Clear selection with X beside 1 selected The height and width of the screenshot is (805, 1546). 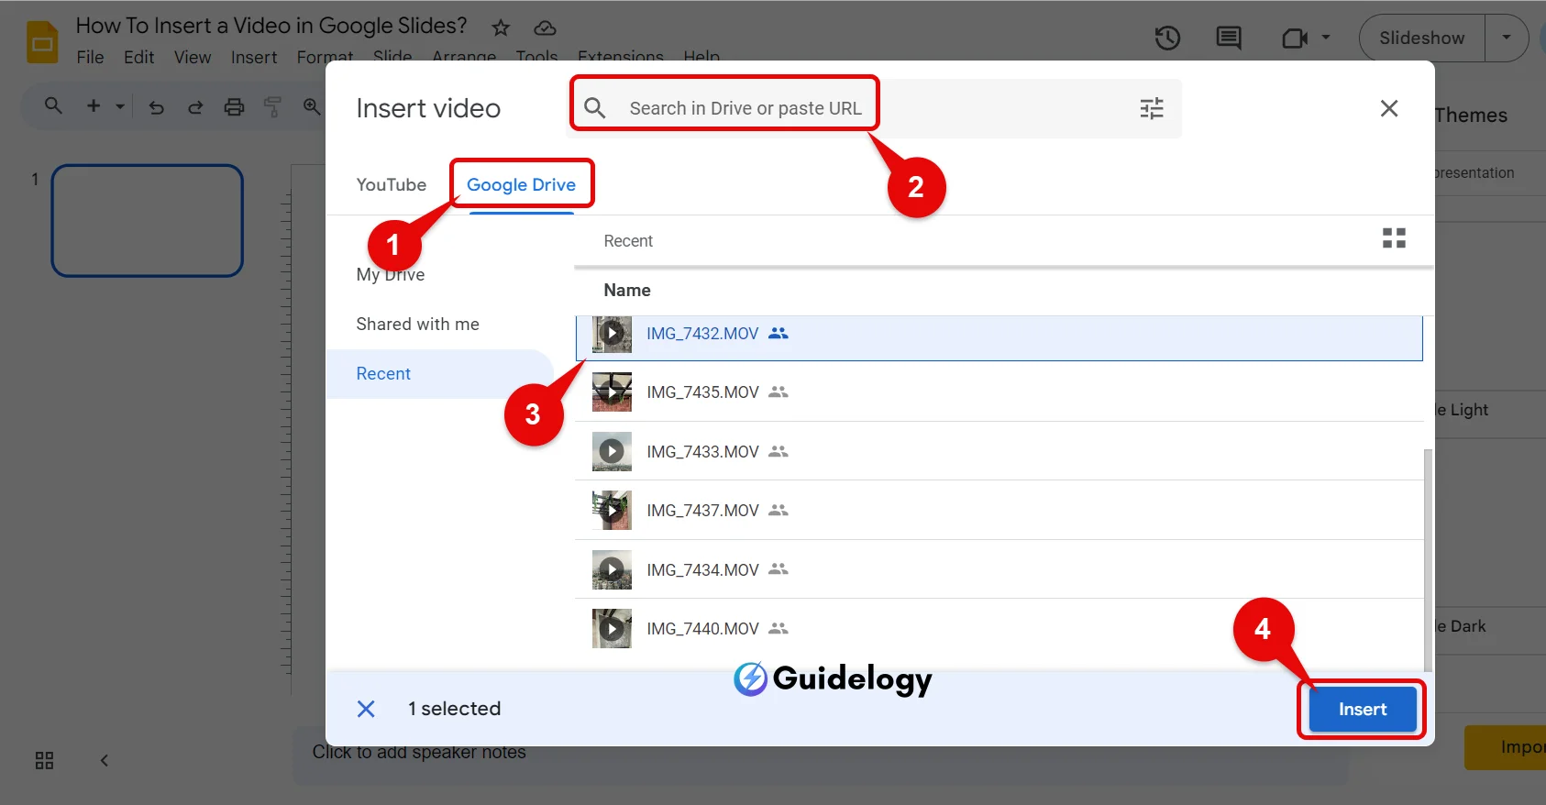tap(366, 709)
